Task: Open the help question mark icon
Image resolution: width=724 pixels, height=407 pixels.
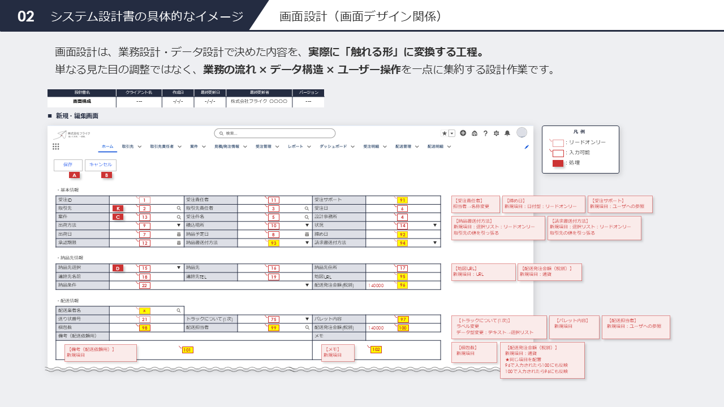Action: pyautogui.click(x=485, y=133)
